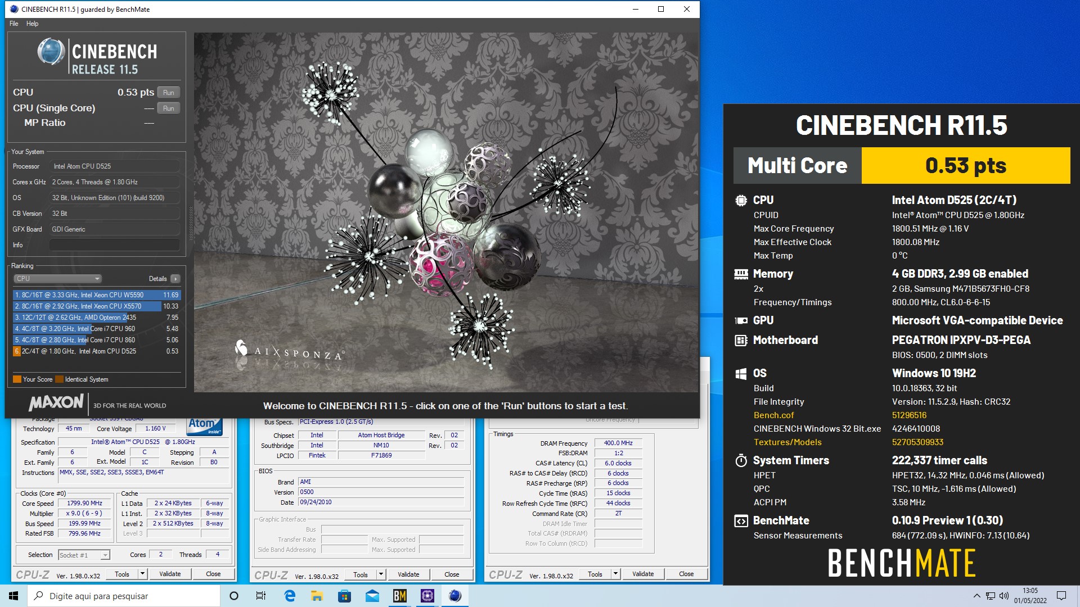Open Tools dropdown arrow in middle CPU-Z
Image resolution: width=1080 pixels, height=607 pixels.
tap(381, 574)
